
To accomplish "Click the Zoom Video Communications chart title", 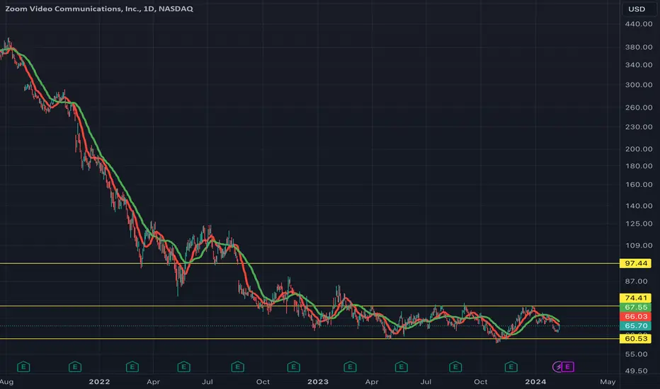I will (x=99, y=8).
